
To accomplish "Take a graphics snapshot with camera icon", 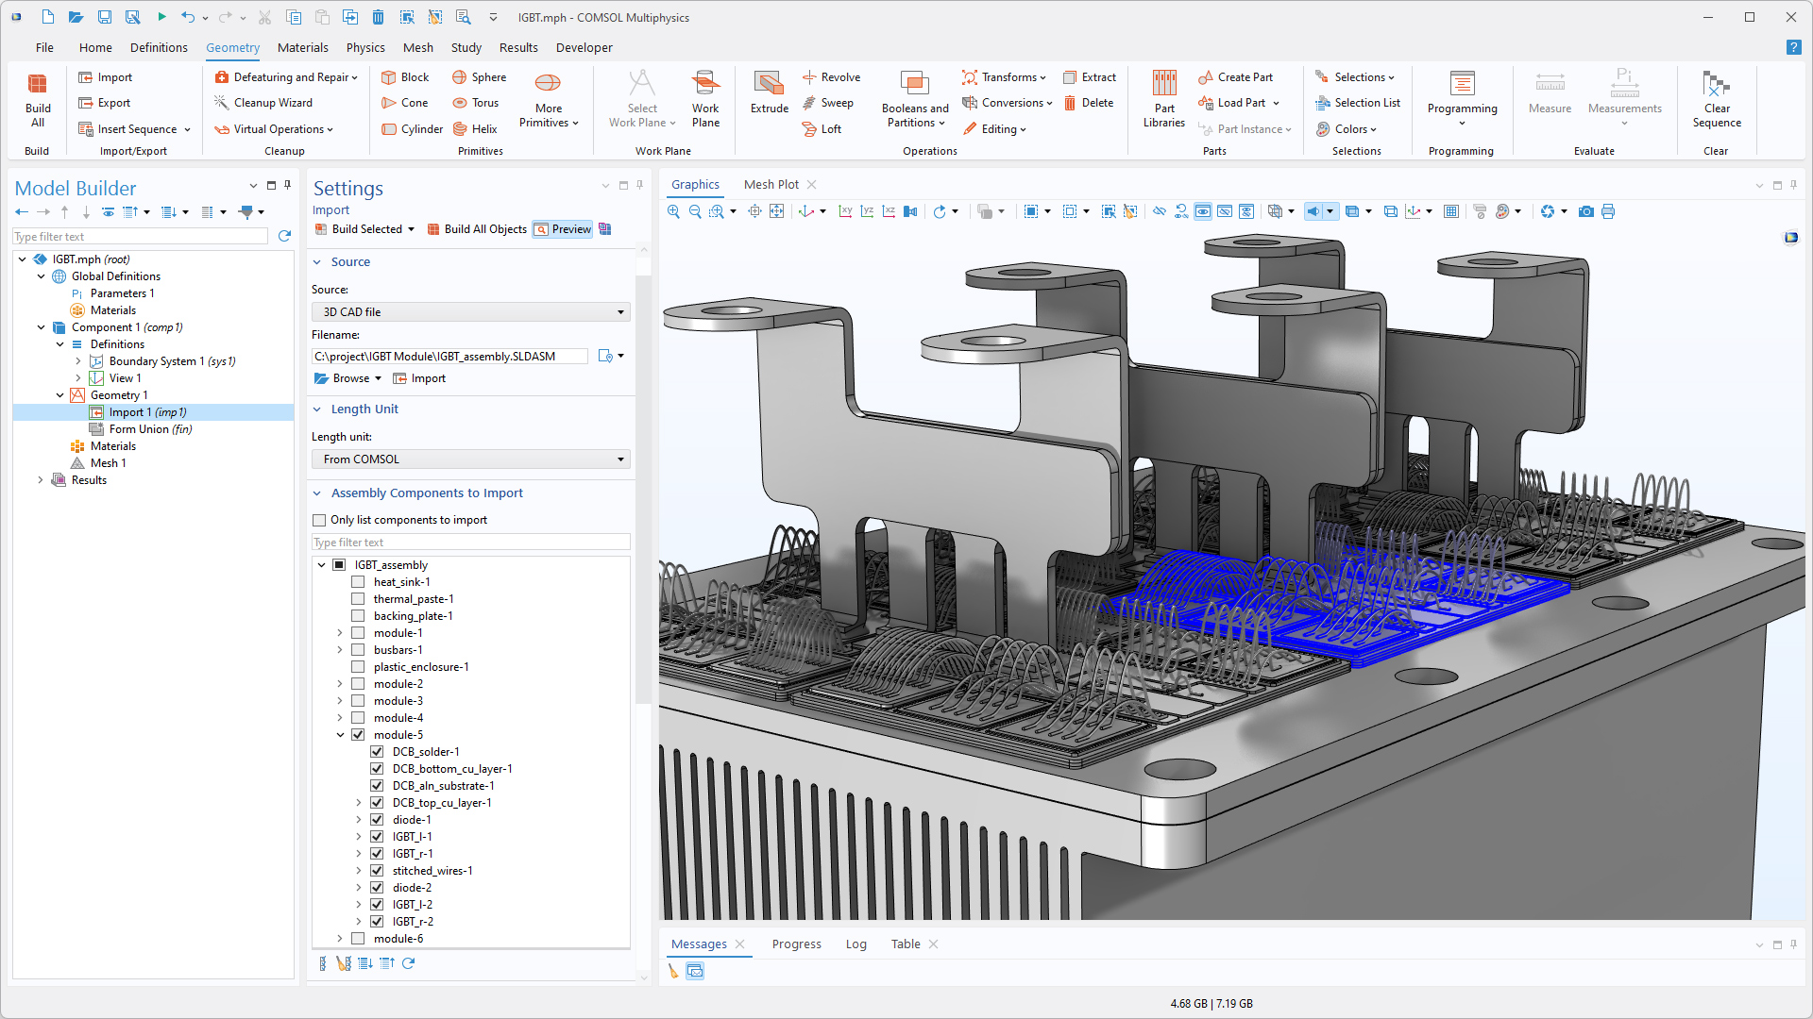I will [x=1586, y=211].
